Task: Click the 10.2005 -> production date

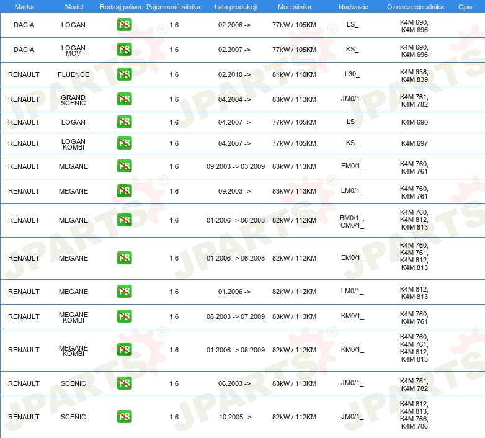Action: [x=235, y=417]
